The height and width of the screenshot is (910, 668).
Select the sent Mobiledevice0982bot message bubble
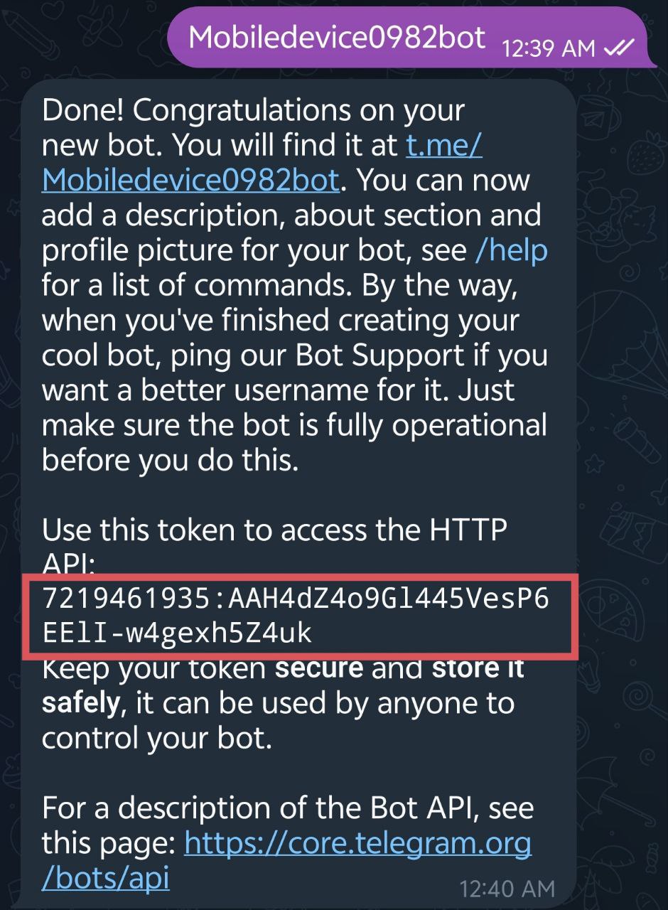406,38
